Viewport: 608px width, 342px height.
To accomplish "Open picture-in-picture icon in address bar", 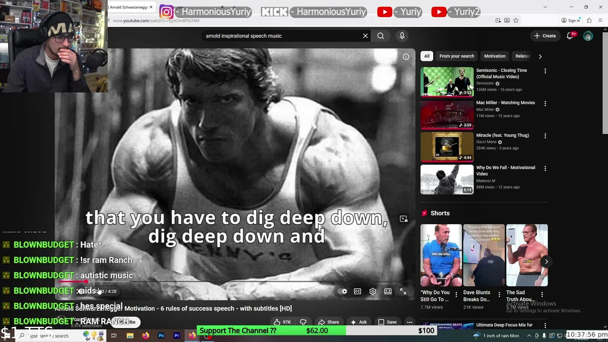I will [498, 20].
